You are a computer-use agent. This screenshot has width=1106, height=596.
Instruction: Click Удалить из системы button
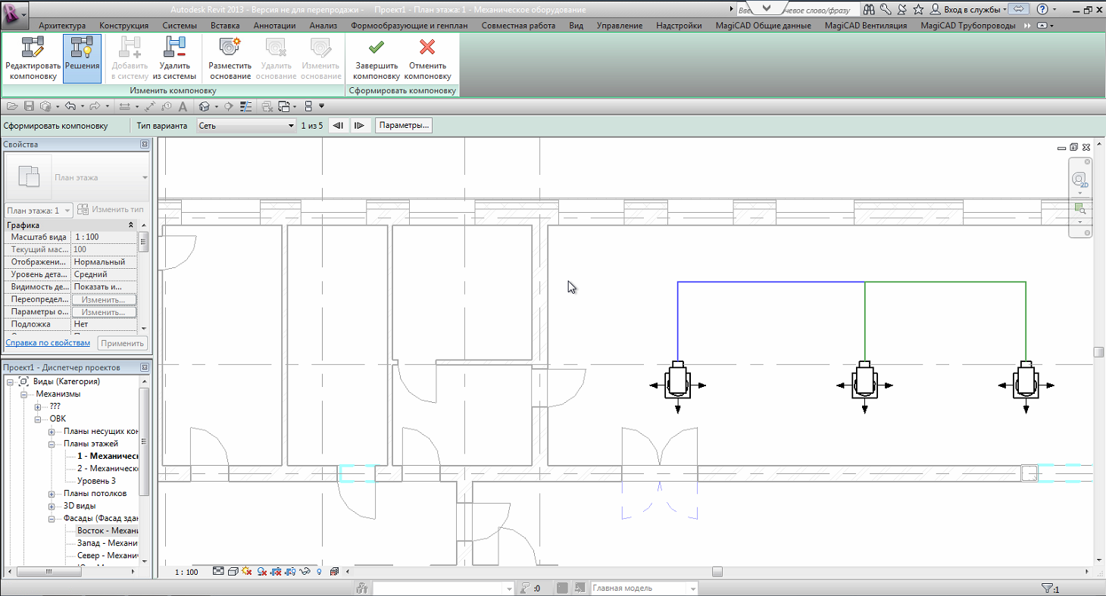pos(174,58)
